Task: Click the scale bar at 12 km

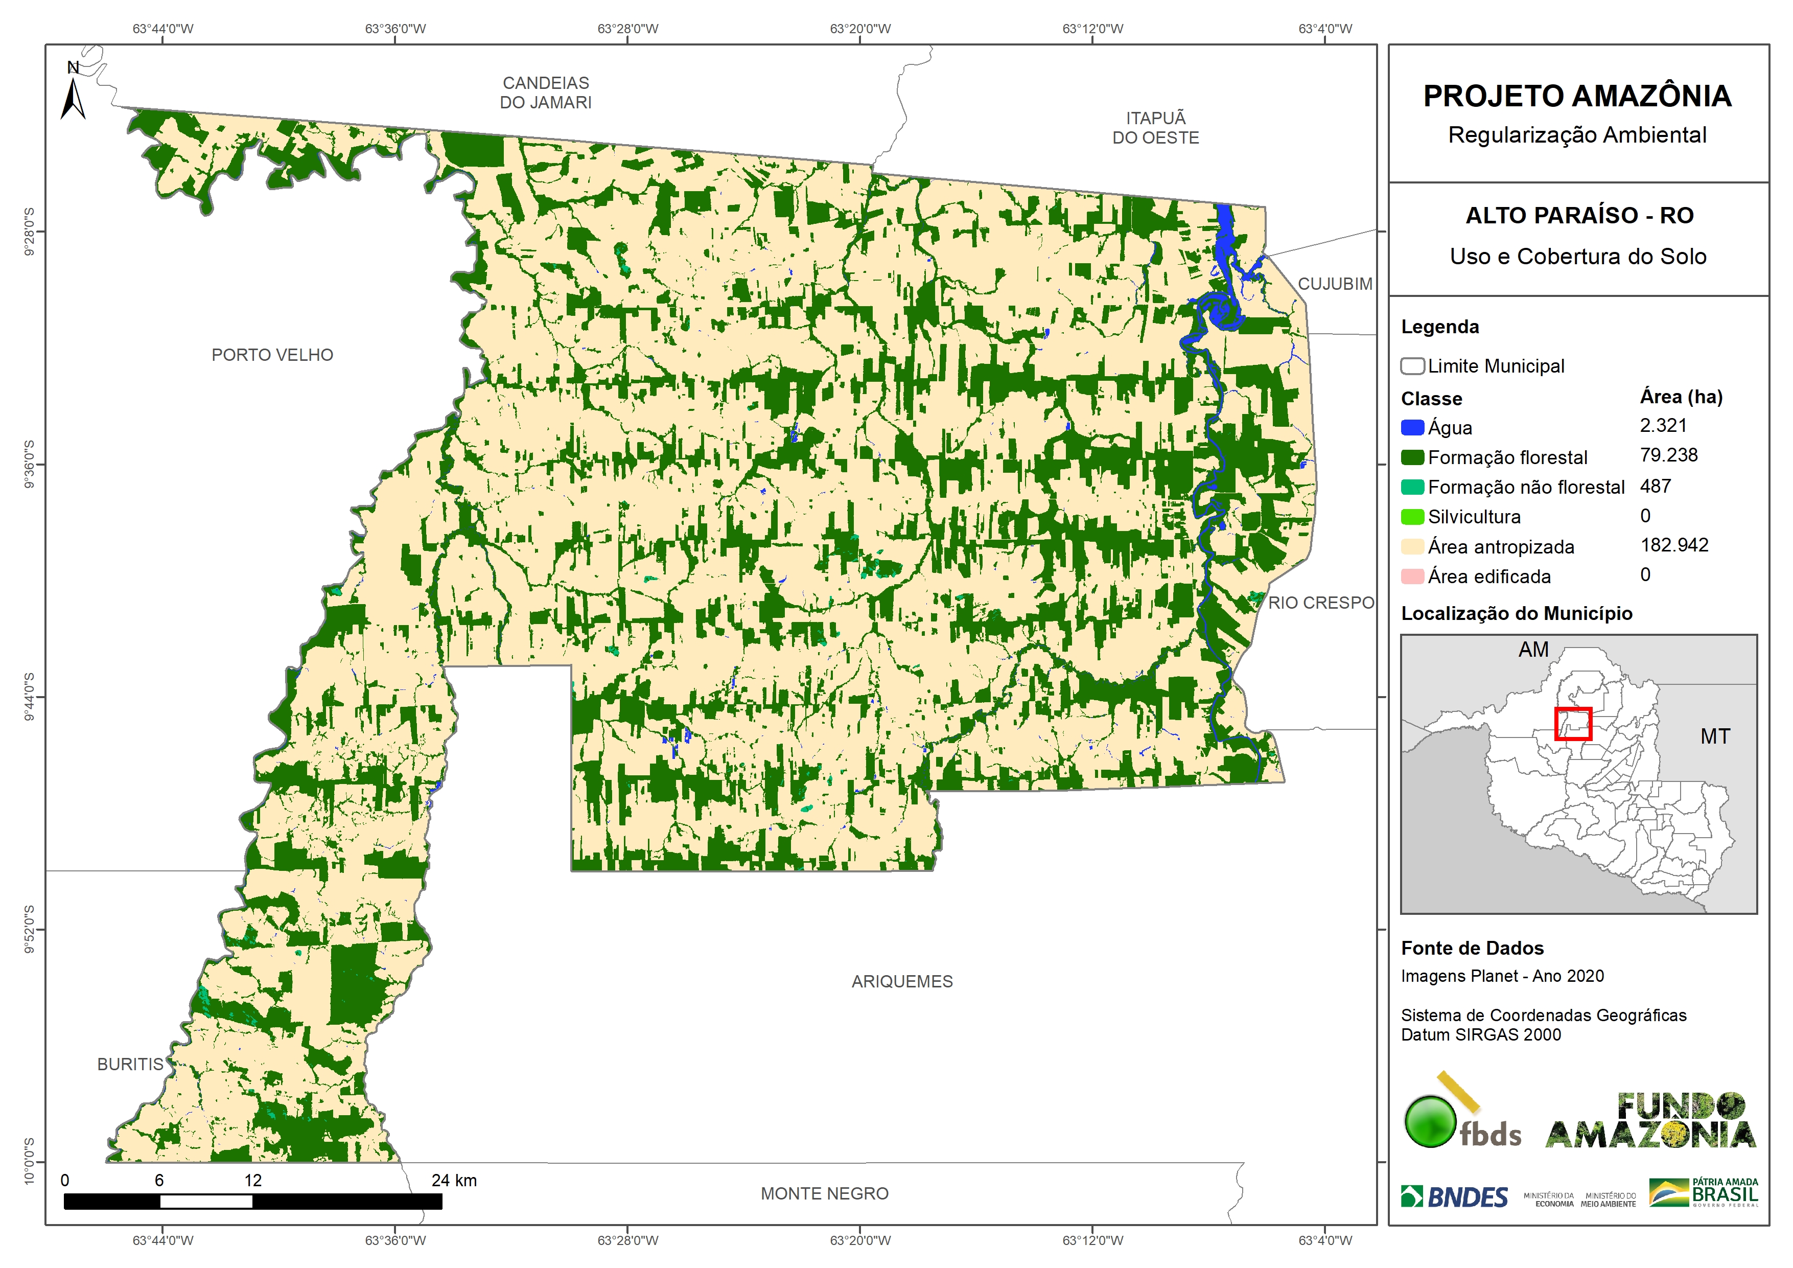Action: [252, 1202]
